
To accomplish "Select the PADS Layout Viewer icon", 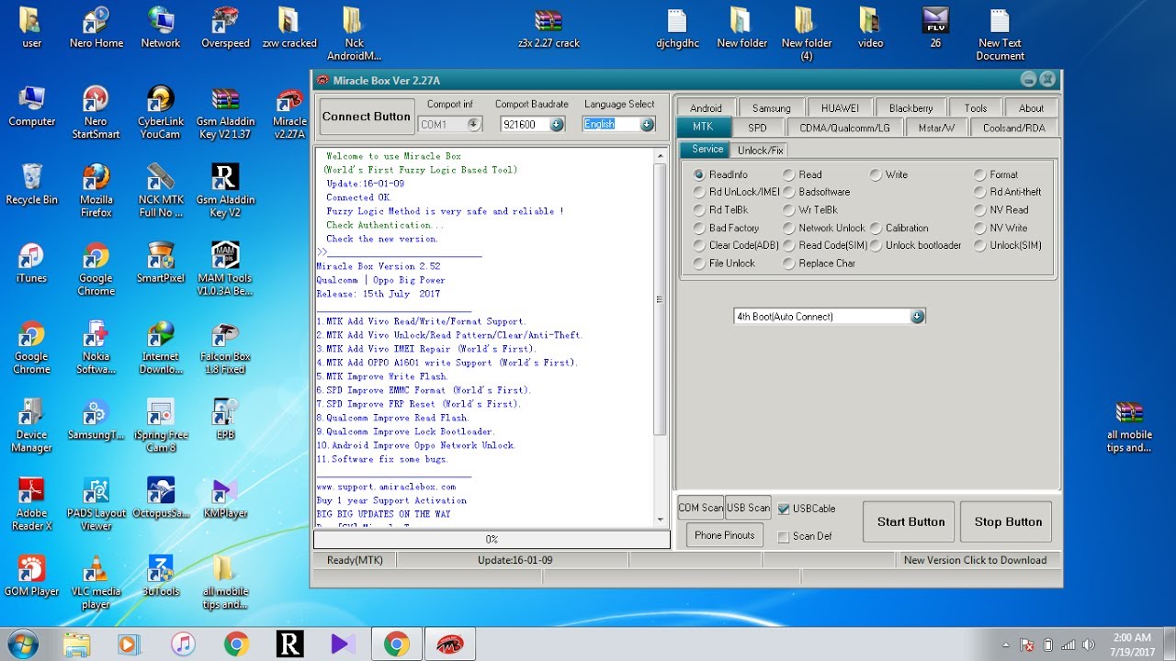I will [x=96, y=504].
